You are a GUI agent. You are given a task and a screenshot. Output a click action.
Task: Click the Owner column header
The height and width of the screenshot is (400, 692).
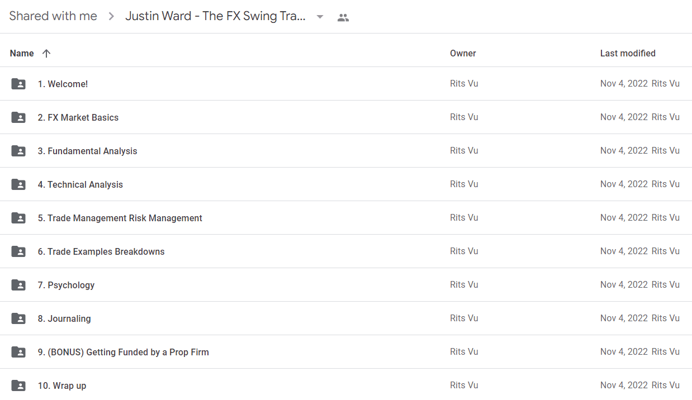(463, 54)
